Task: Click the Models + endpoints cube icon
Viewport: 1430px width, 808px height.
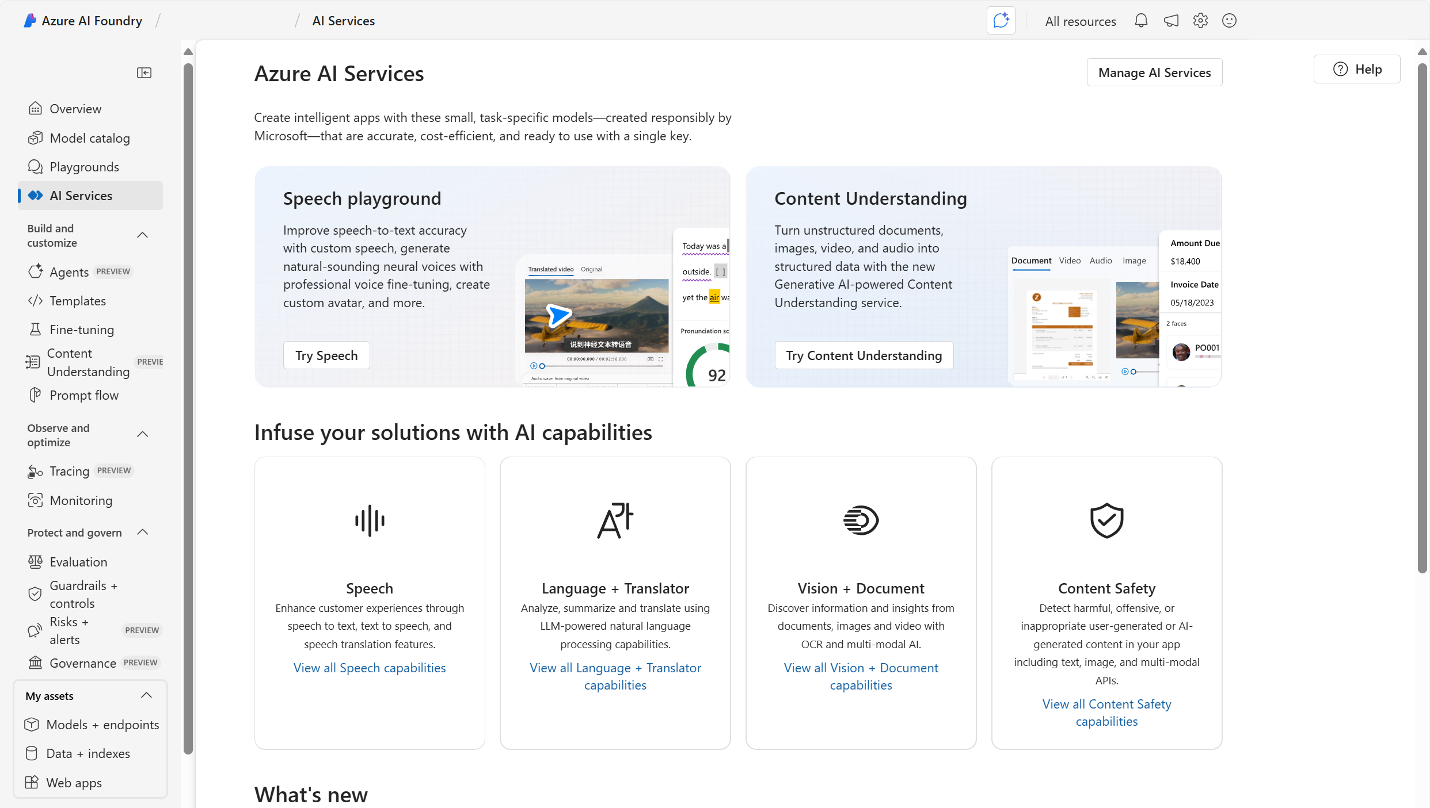Action: click(32, 725)
